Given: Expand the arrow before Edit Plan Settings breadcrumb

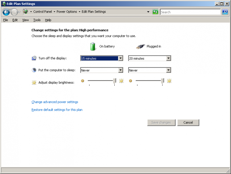Looking at the screenshot, I should (x=79, y=12).
